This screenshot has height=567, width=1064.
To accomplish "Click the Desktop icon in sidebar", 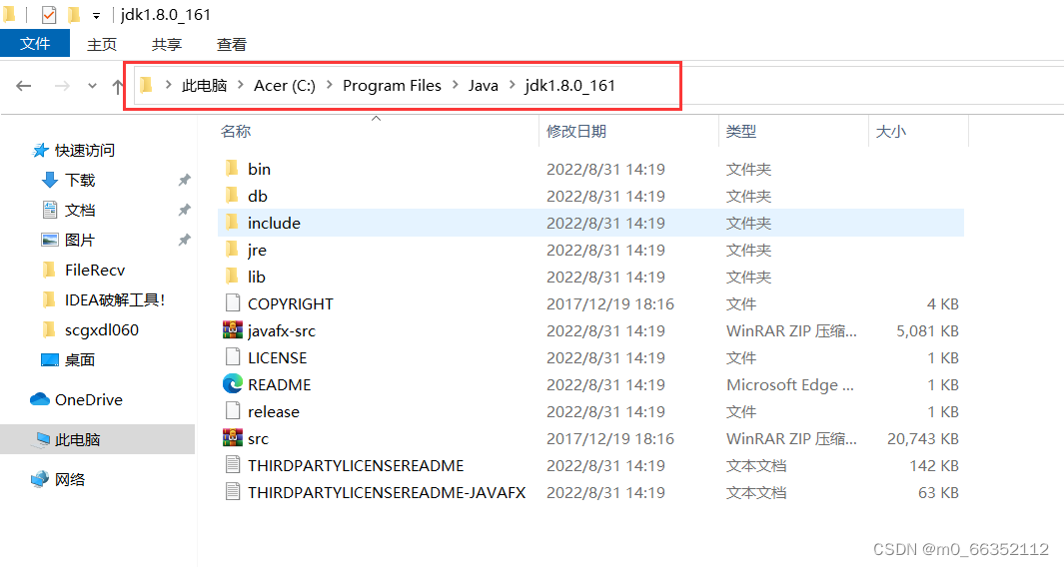I will coord(50,359).
